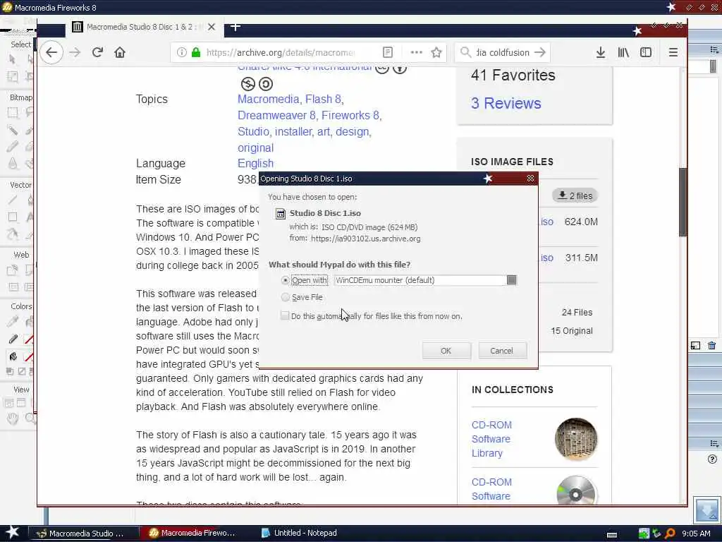Open the CD-ROM Software Library collection link

pos(491,439)
